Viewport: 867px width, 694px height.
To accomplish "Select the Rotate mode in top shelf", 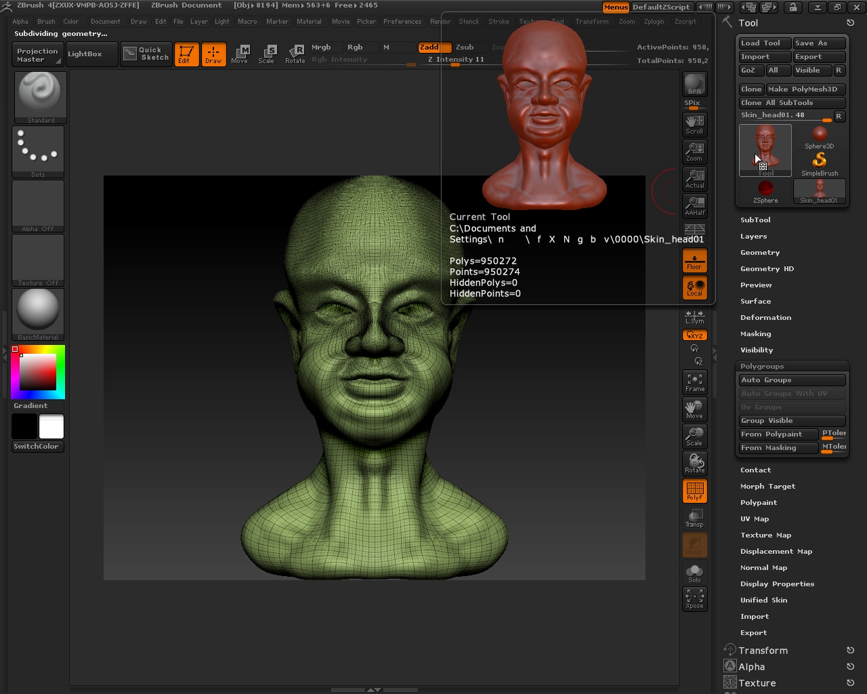I will point(295,54).
